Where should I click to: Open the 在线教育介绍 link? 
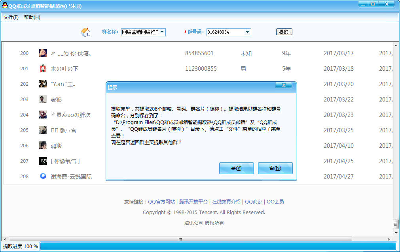coord(226,202)
